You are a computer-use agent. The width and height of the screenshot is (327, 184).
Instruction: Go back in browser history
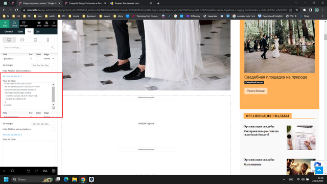4,10
